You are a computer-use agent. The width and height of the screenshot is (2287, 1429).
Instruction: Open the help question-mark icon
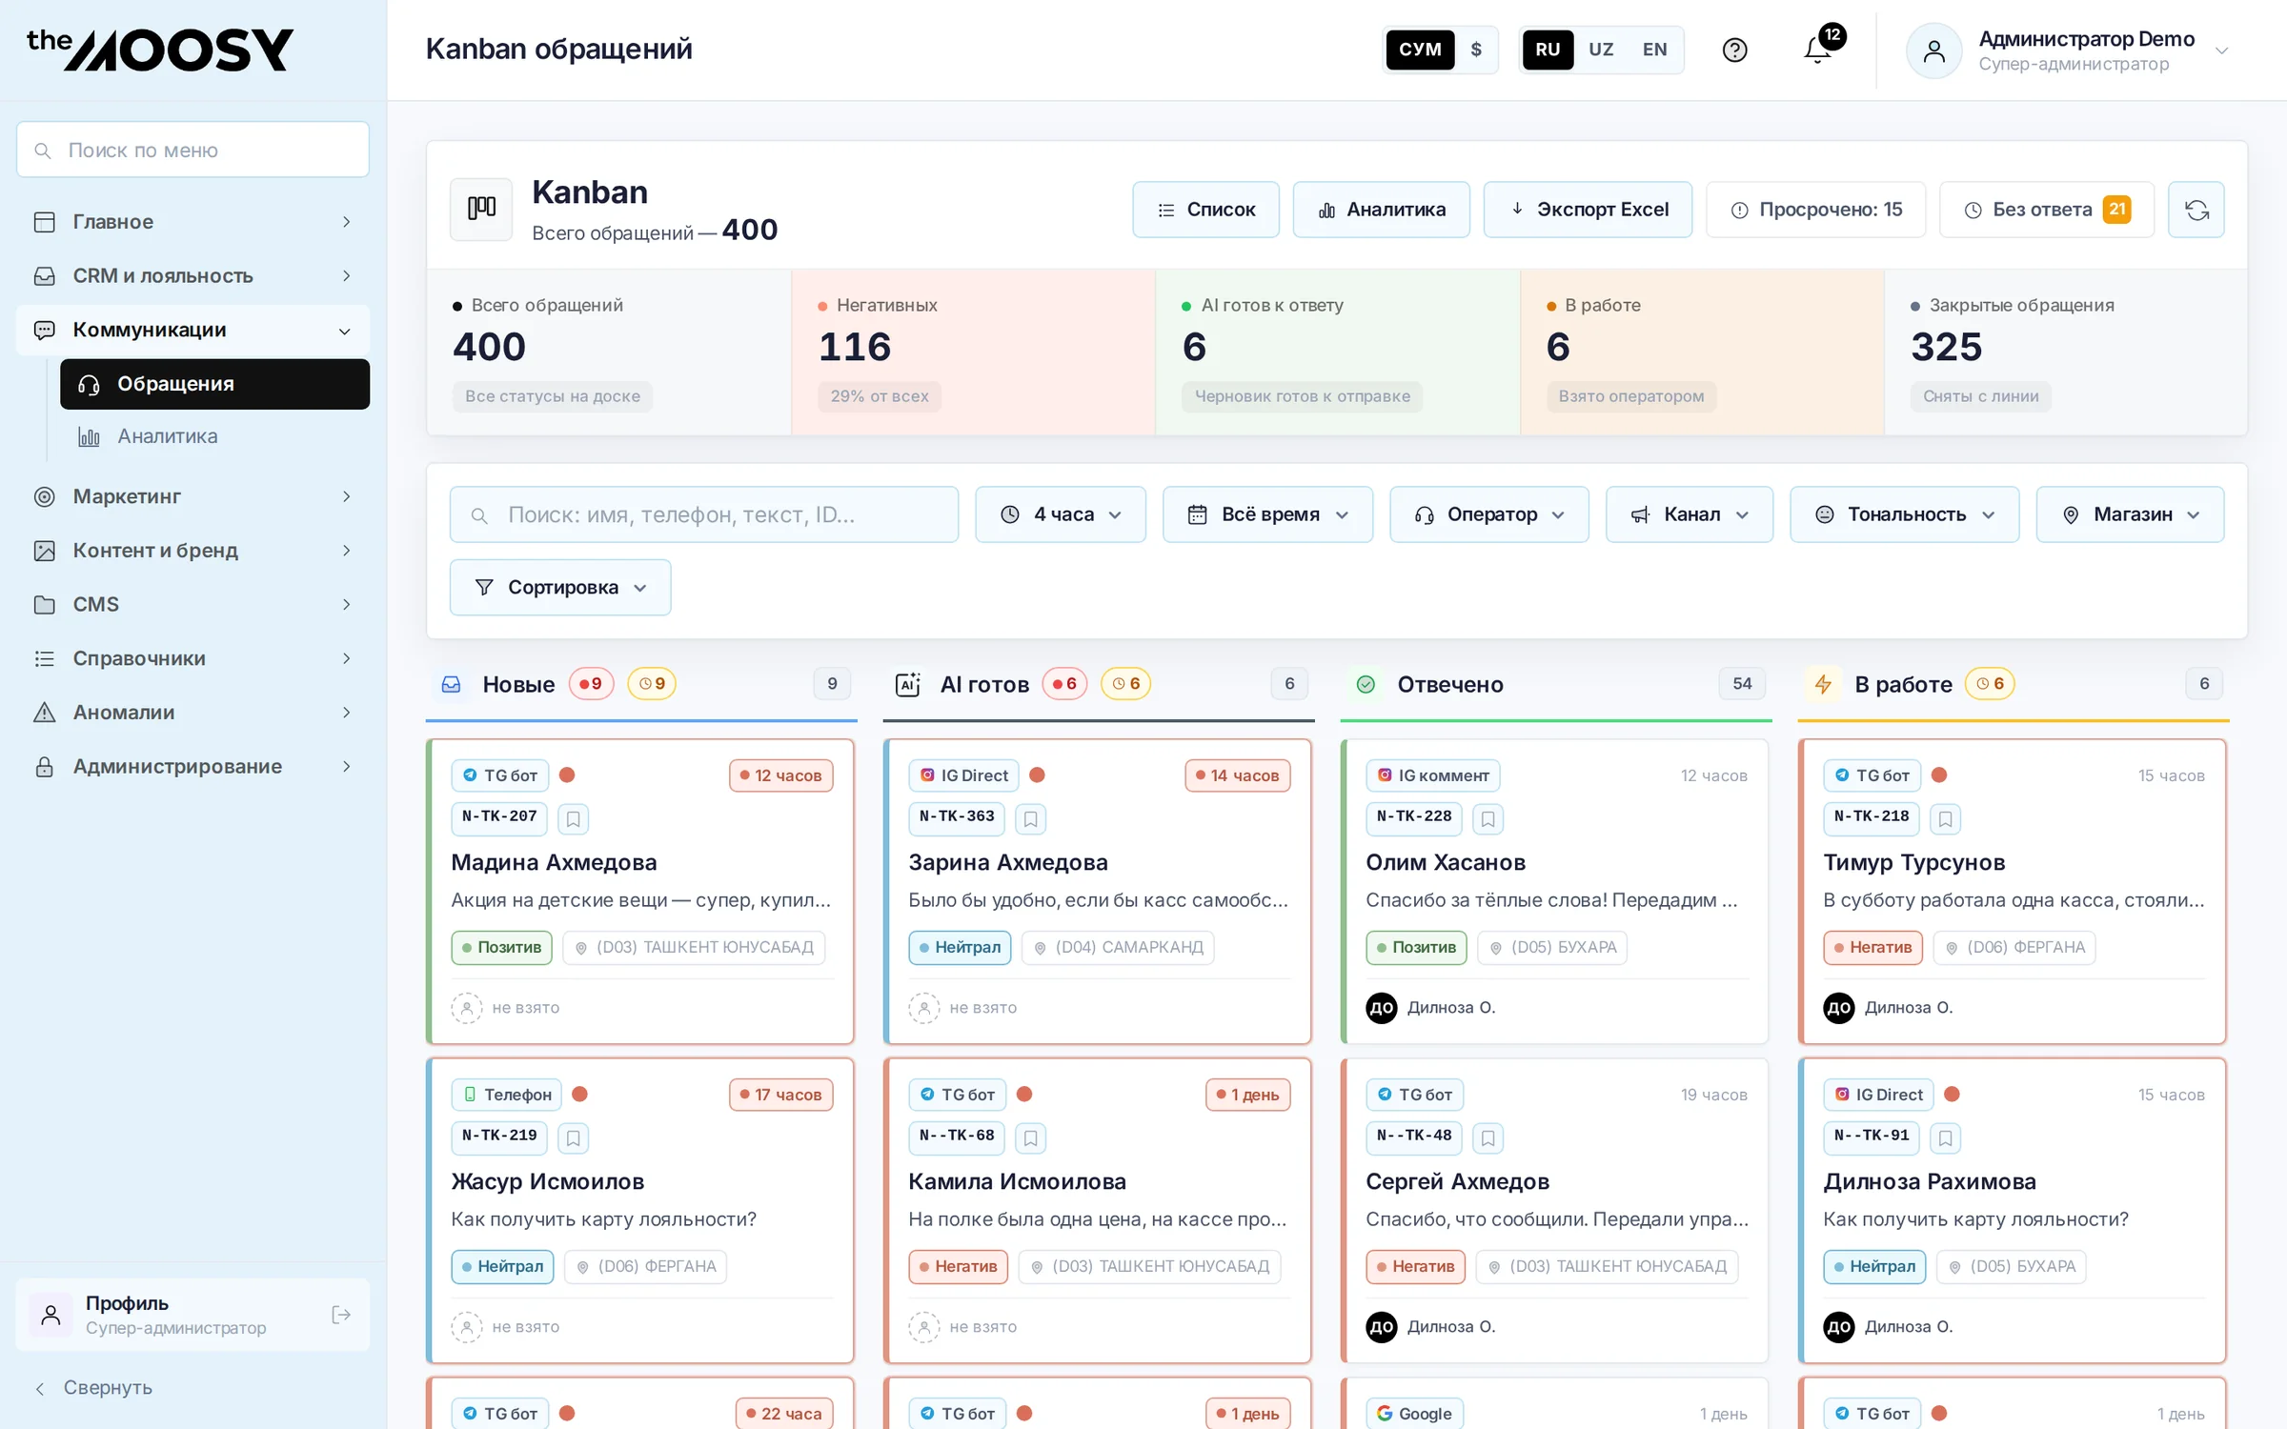1734,50
